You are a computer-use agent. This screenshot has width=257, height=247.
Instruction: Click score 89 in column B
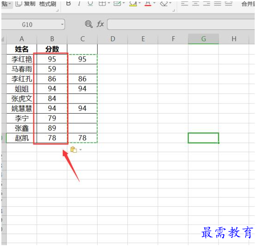[52, 128]
